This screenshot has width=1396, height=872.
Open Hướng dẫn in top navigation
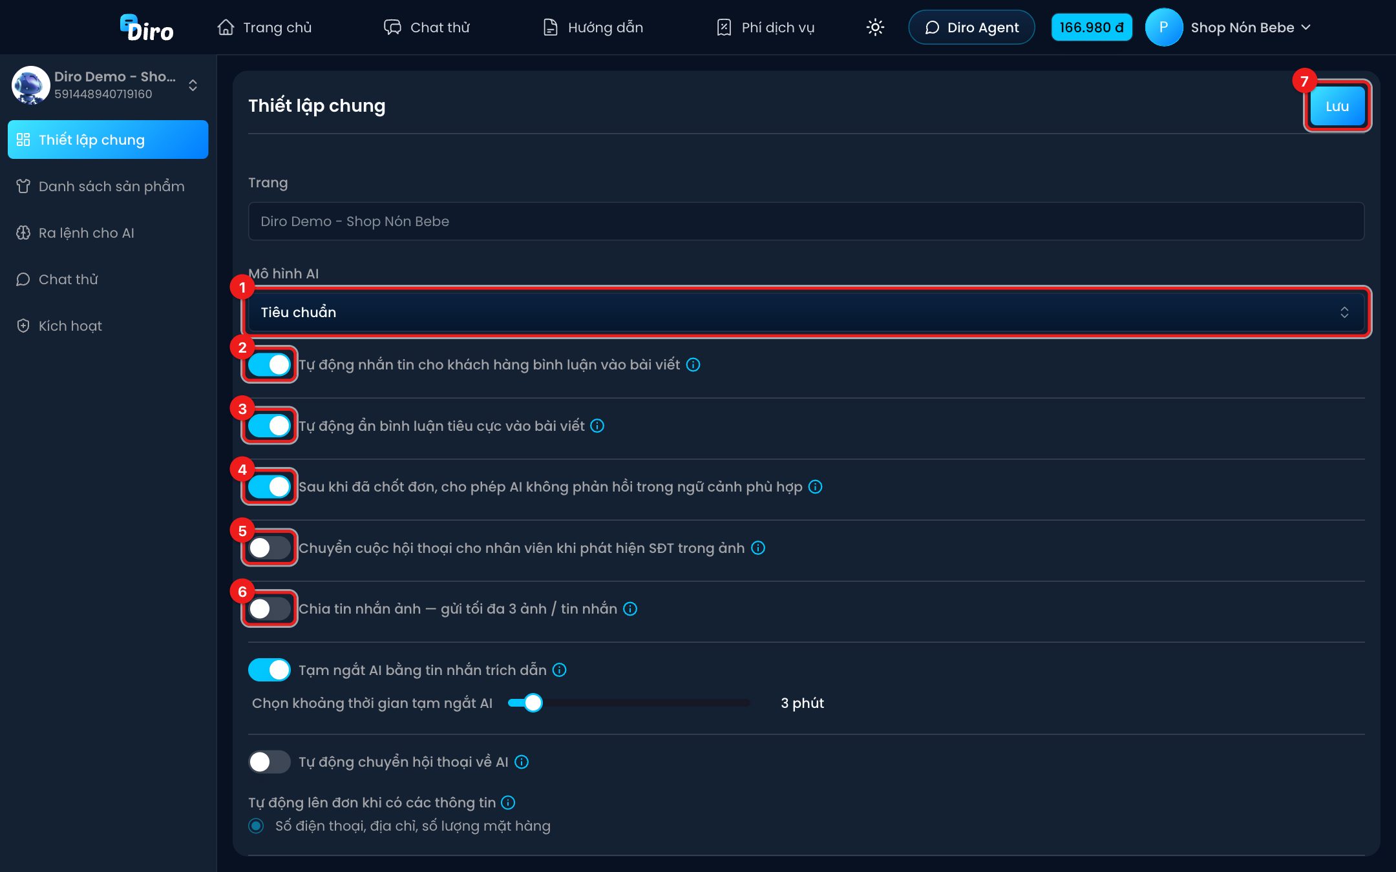tap(593, 27)
